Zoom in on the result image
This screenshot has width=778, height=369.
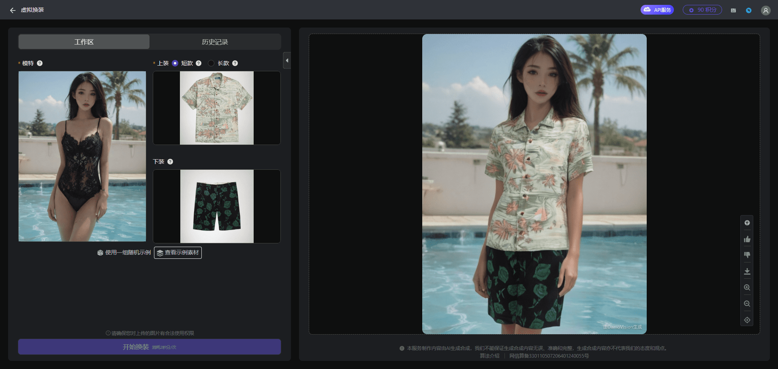747,288
